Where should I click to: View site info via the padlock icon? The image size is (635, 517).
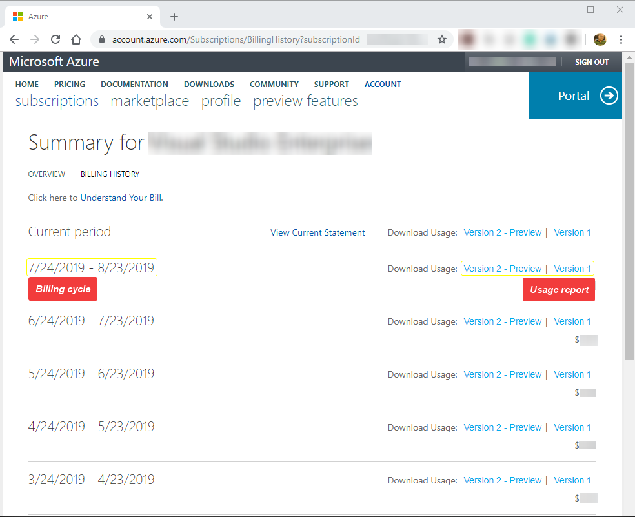pyautogui.click(x=102, y=39)
